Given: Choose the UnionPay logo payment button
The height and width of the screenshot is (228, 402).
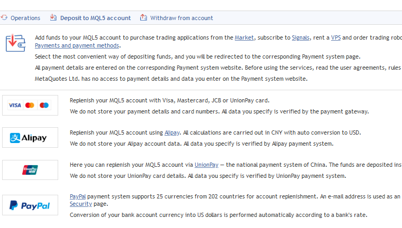Looking at the screenshot, I should (30, 170).
